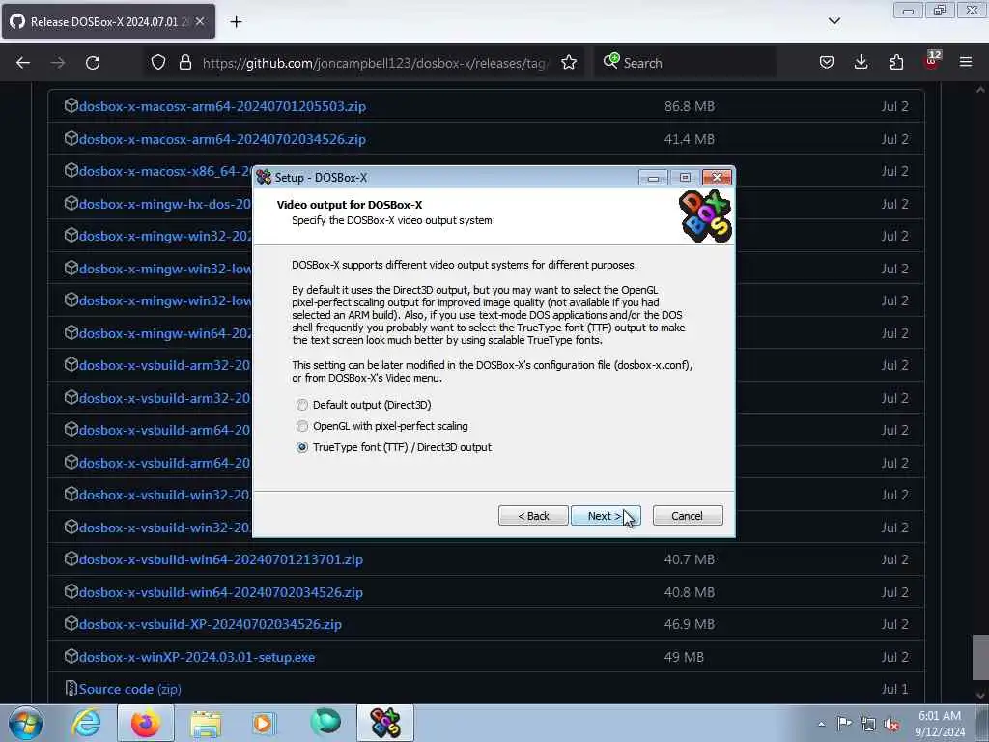Go back in Firefox history
Image resolution: width=989 pixels, height=742 pixels.
tap(23, 63)
